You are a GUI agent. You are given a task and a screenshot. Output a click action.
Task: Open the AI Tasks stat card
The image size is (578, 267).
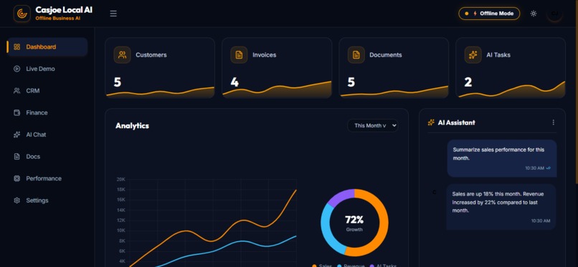(x=511, y=68)
